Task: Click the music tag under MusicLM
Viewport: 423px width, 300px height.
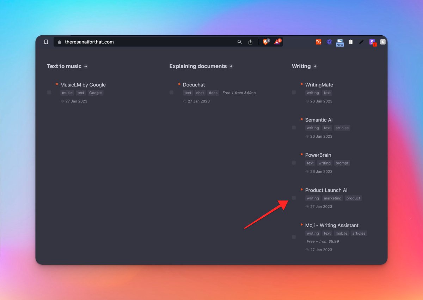Action: coord(67,93)
